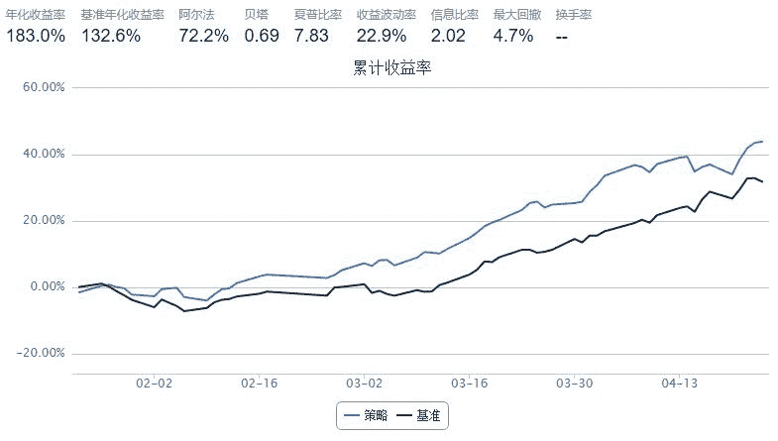778x441 pixels.
Task: Click the 最大回撤 label
Action: pos(516,16)
